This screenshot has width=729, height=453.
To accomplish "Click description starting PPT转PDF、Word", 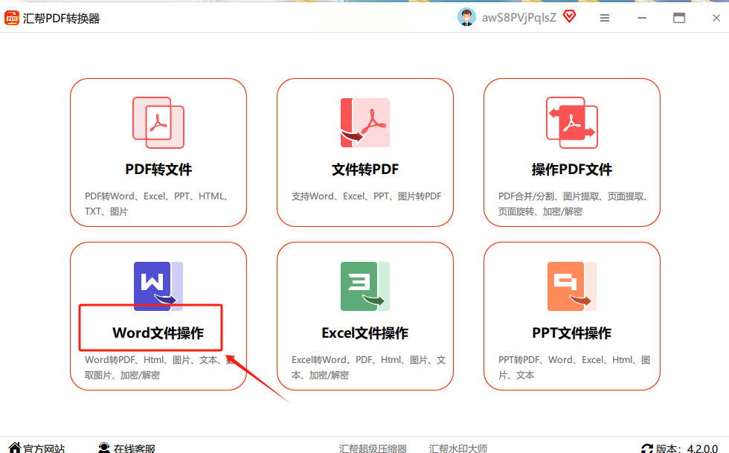I will 574,367.
